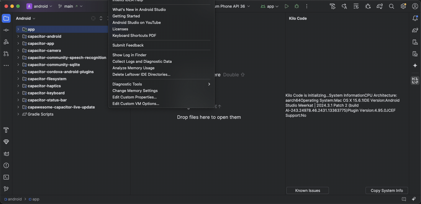Toggle the Project folder tool window
The image size is (421, 204).
pos(6,18)
